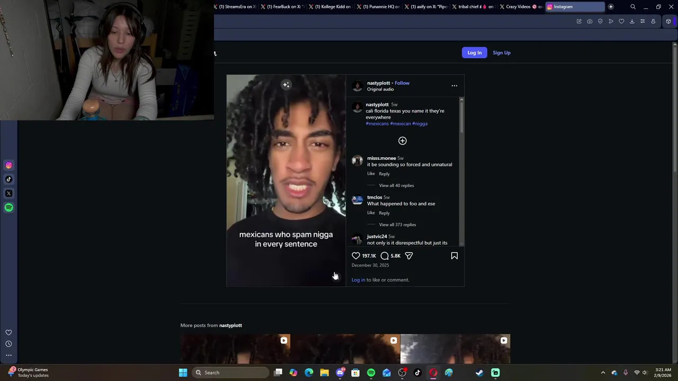Screen dimensions: 678x381
Task: Open the post's three-dots options menu
Action: pos(454,86)
